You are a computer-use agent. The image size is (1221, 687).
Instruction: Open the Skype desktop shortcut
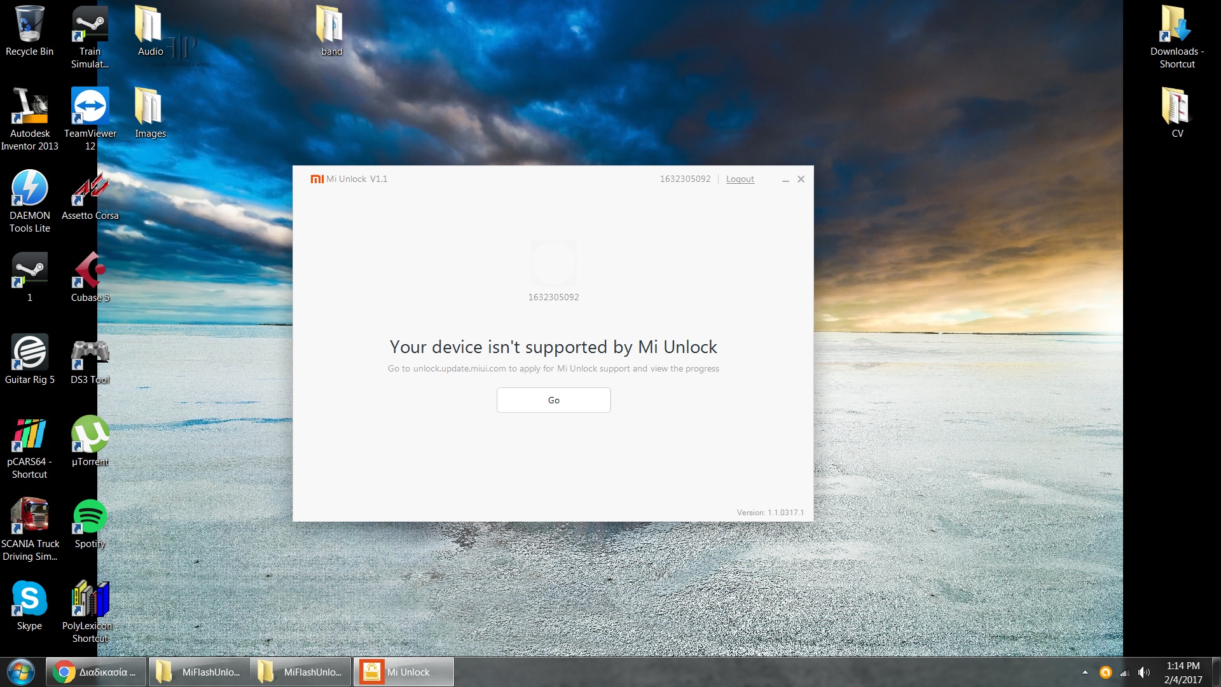pos(29,599)
